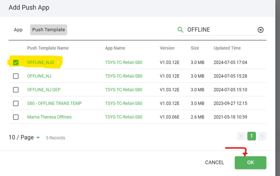Click the Version column header
The height and width of the screenshot is (176, 280).
167,48
